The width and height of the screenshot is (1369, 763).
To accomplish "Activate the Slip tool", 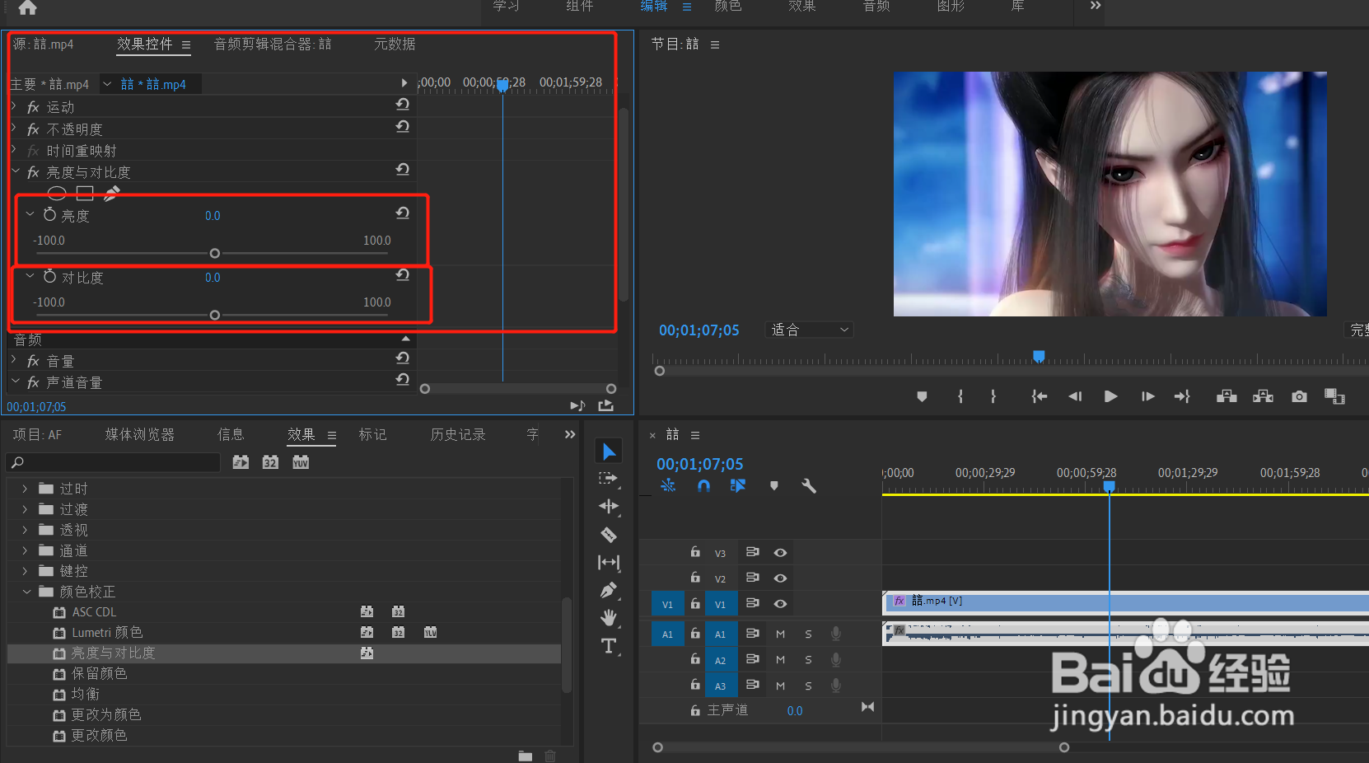I will point(609,563).
